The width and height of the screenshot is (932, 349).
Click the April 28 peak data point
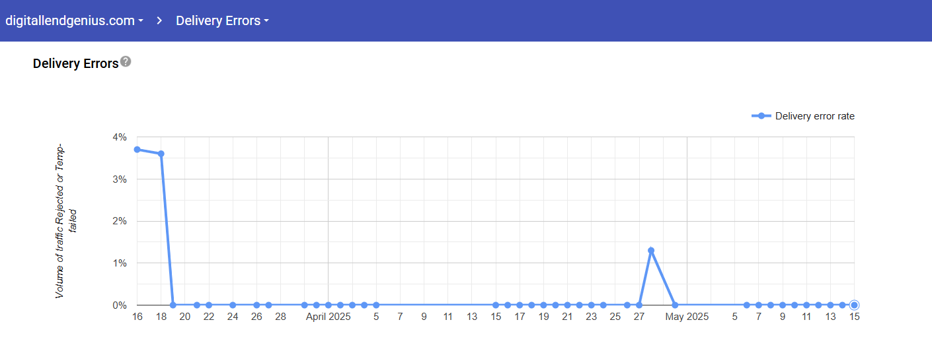point(651,251)
